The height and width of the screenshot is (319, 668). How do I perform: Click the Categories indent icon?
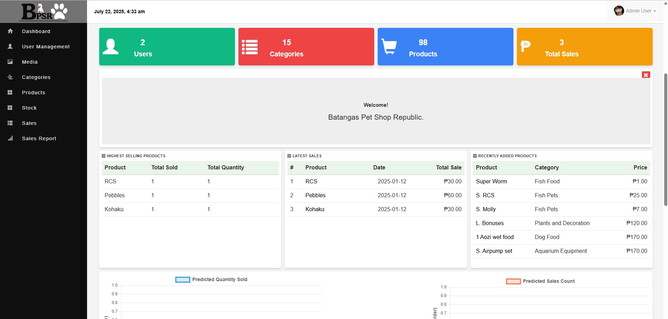(10, 77)
